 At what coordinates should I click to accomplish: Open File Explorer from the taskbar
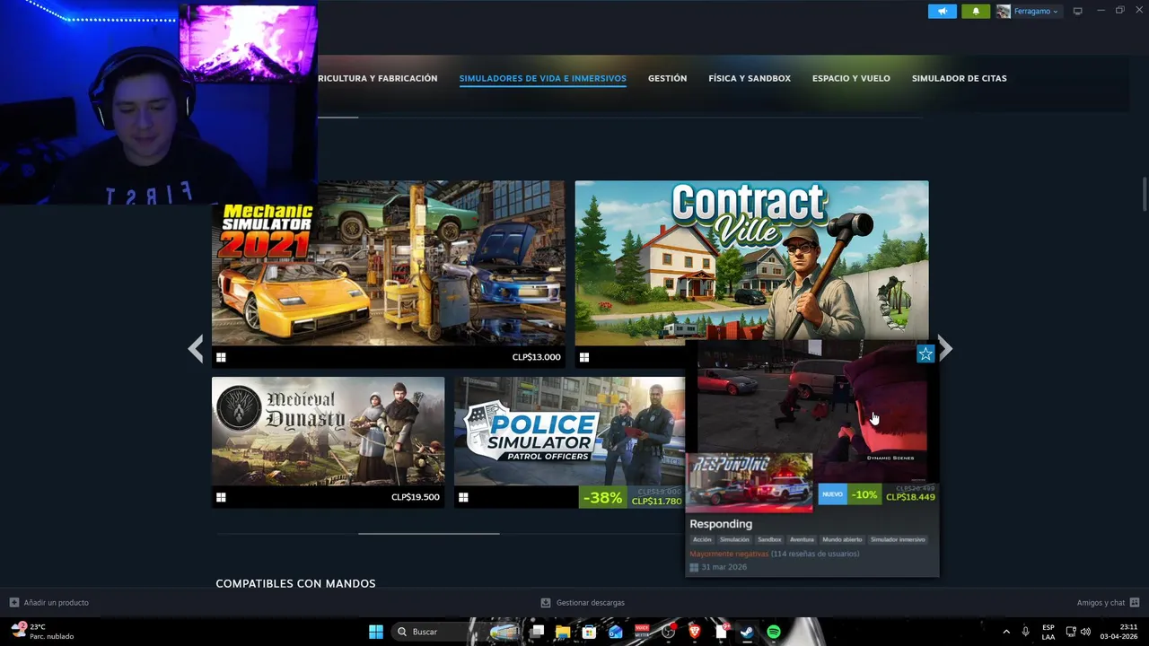coord(563,632)
